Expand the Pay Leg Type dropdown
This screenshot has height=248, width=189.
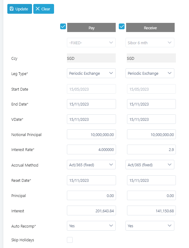(x=91, y=73)
